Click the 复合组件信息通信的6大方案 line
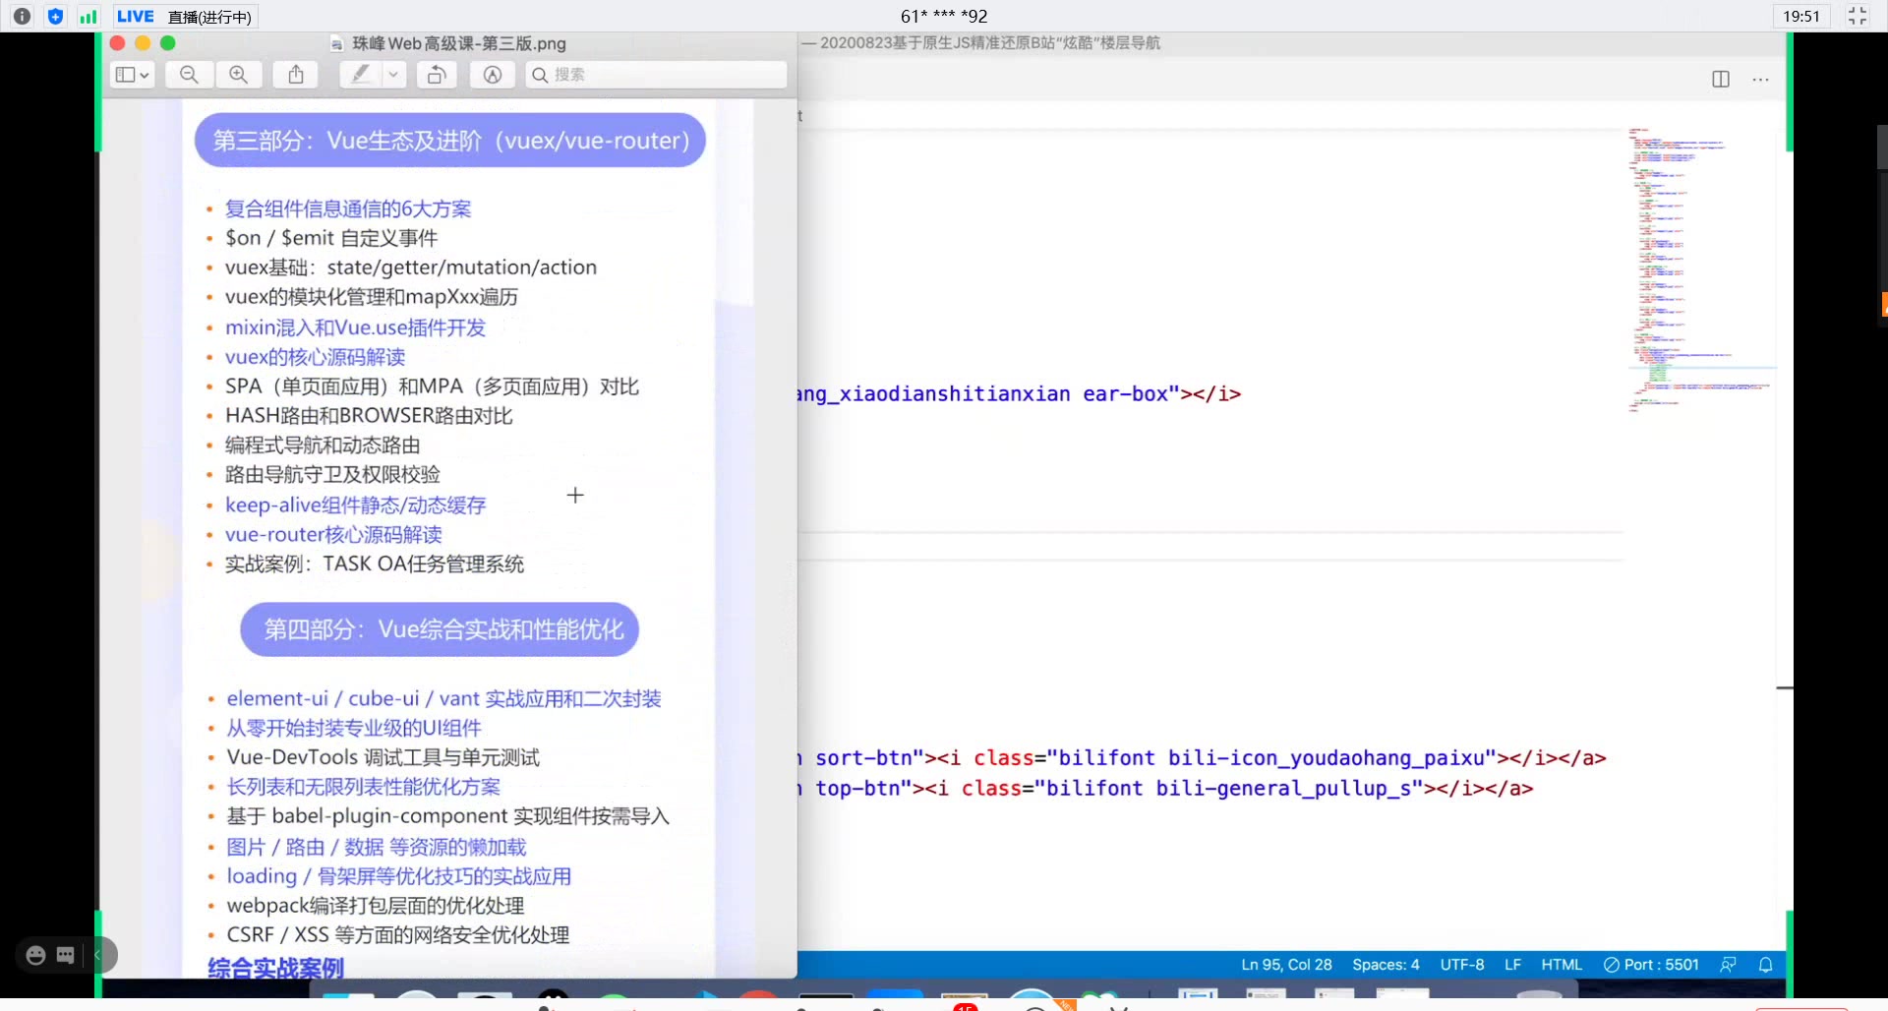Screen dimensions: 1888x1011 [348, 208]
